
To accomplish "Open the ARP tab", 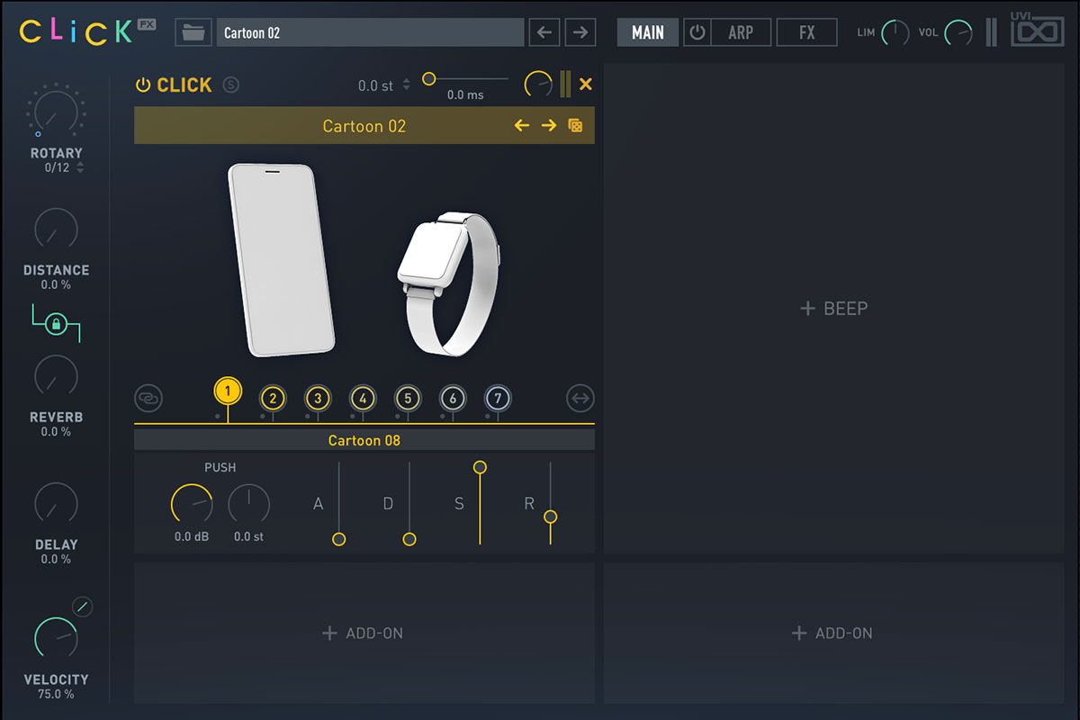I will point(740,32).
